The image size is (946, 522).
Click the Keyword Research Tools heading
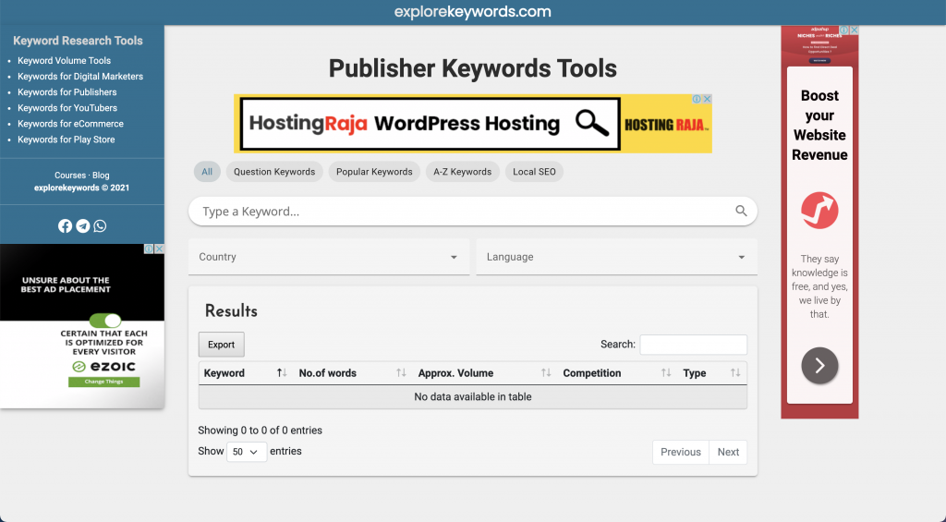point(78,41)
